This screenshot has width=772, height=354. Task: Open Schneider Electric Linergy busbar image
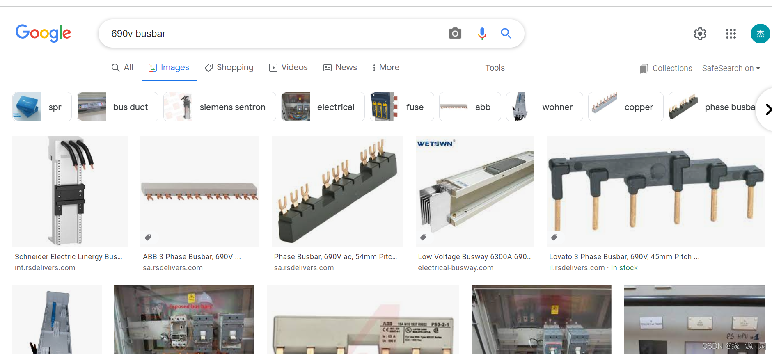tap(70, 192)
